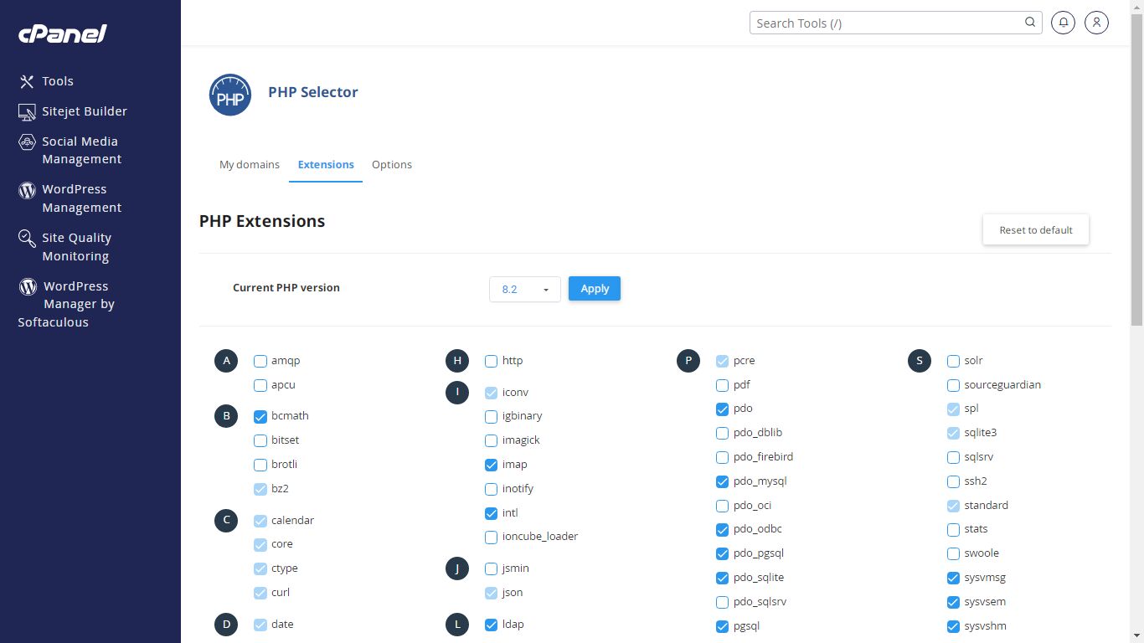Click the cPanel logo
This screenshot has width=1144, height=643.
tap(61, 33)
